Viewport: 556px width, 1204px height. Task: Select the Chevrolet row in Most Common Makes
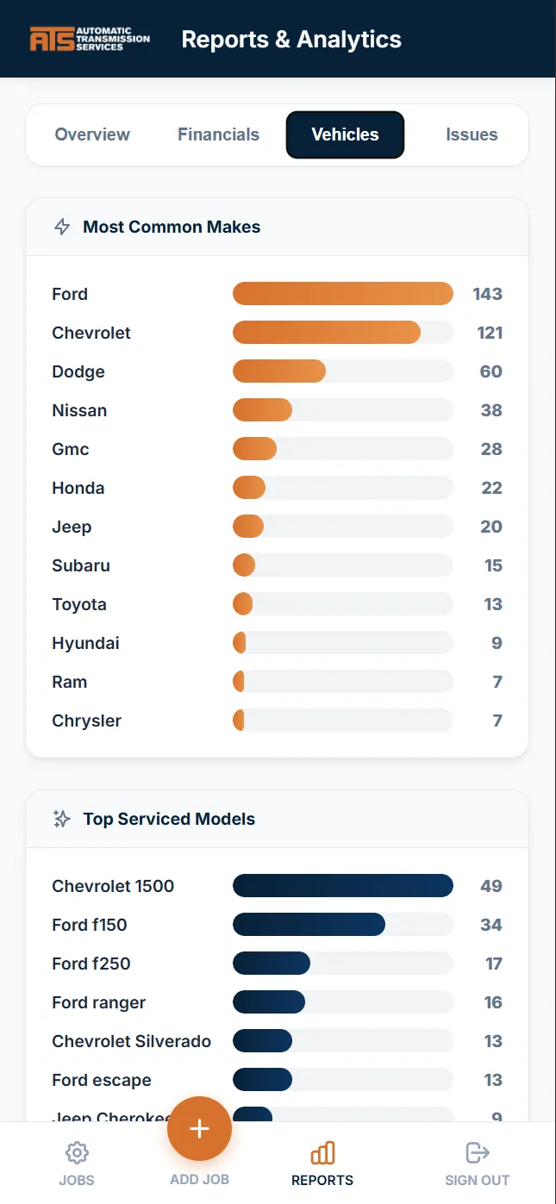(91, 333)
